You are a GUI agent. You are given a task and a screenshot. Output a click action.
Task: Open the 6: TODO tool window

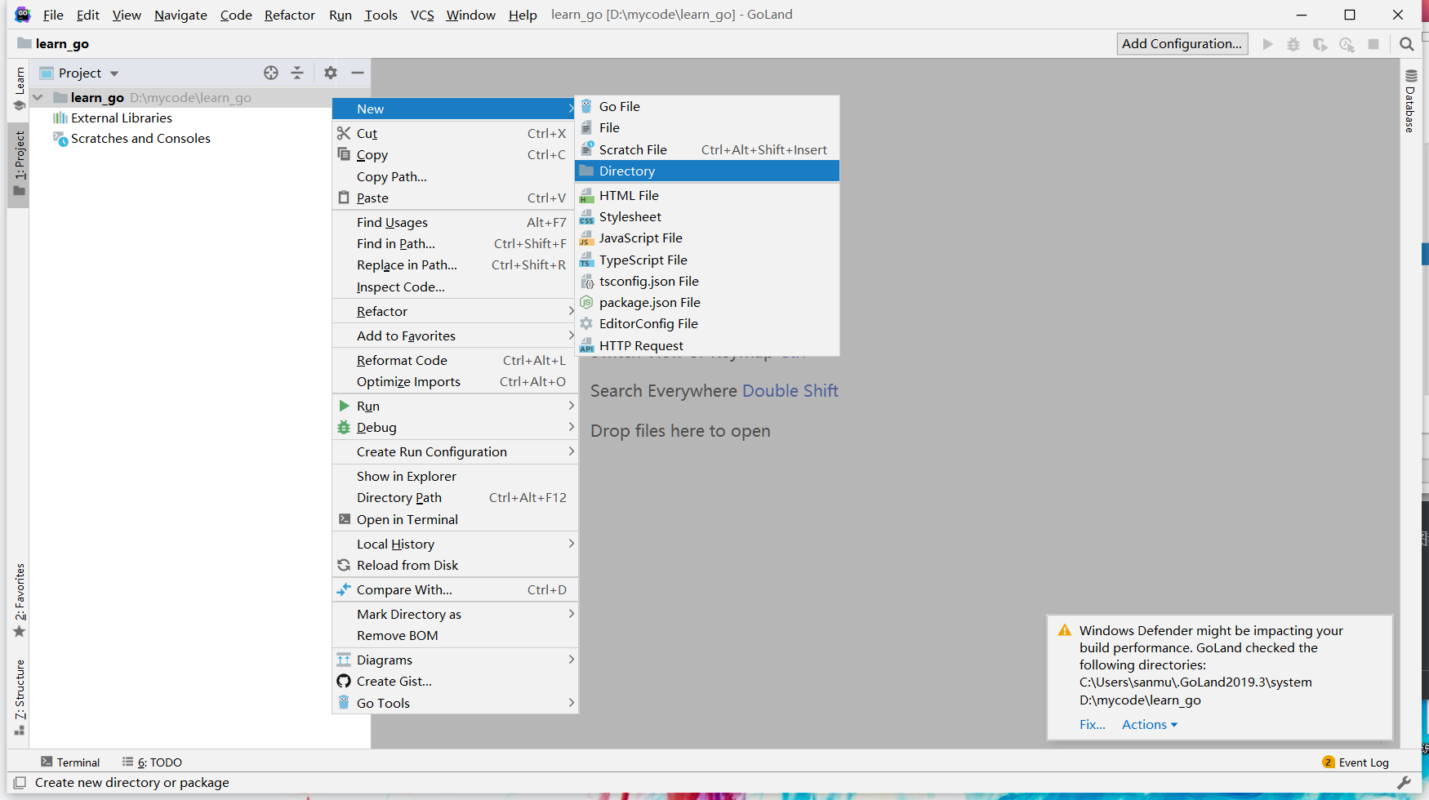pyautogui.click(x=152, y=762)
